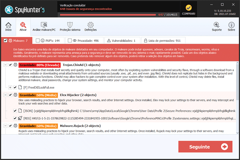Image resolution: width=240 pixels, height=160 pixels.
Task: Toggle the PUP's category checkbox
Action: pos(38,40)
